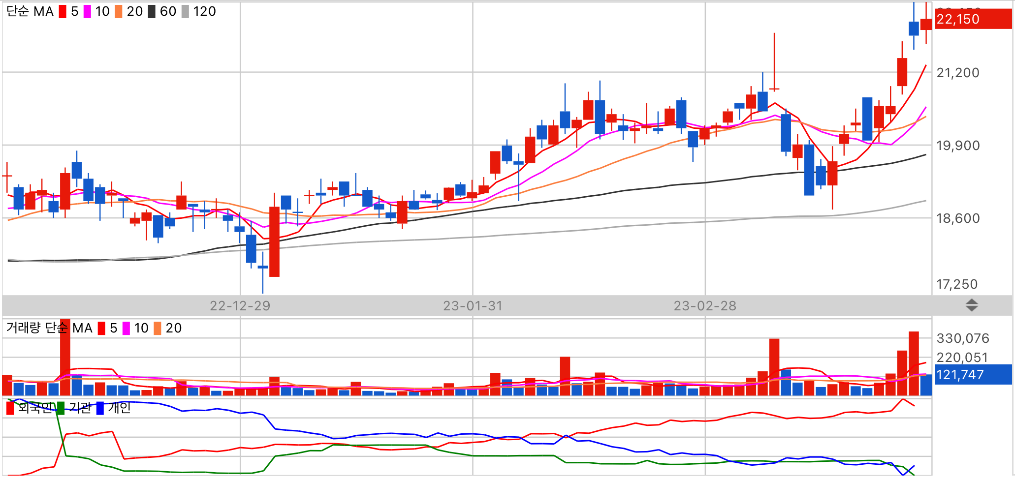
Task: Click the gray 120-day MA legend swatch
Action: (185, 11)
